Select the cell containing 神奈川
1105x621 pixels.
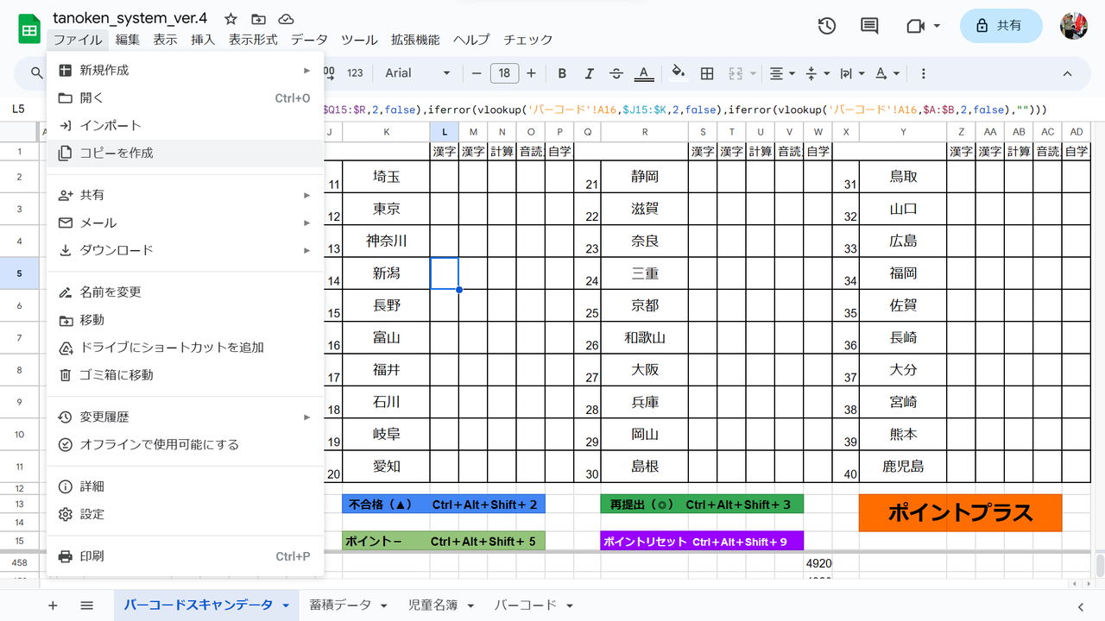386,241
